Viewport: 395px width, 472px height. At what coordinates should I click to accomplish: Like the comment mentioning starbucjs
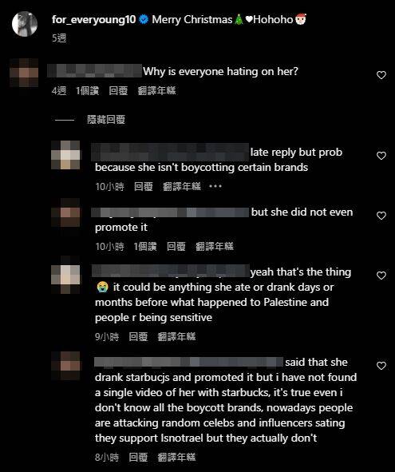click(x=381, y=366)
